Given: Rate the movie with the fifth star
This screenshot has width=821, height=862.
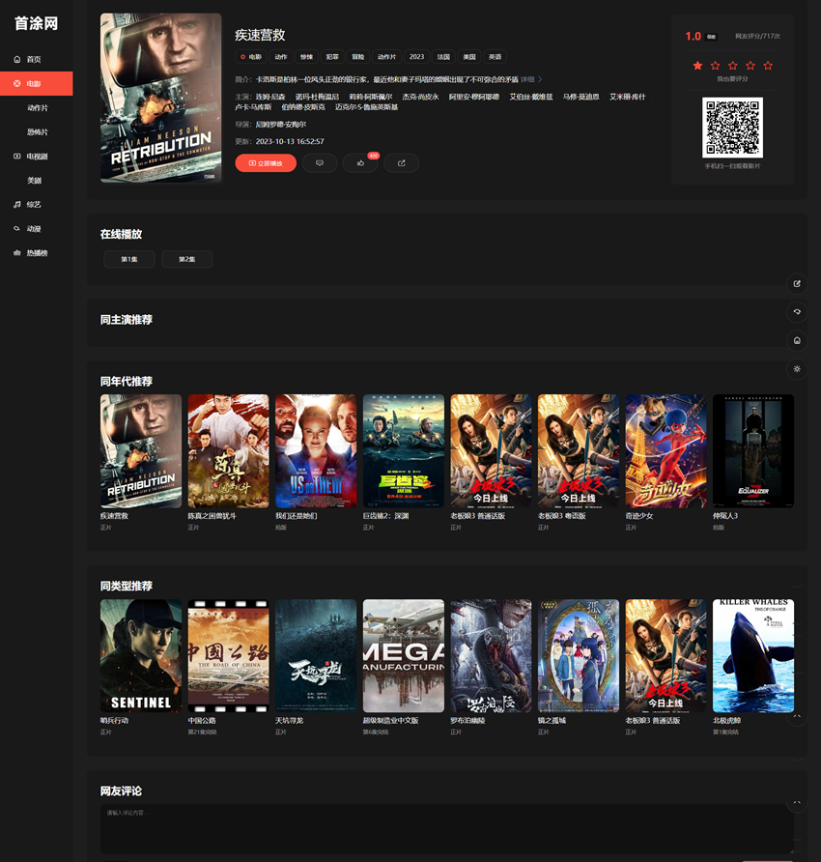Looking at the screenshot, I should (768, 66).
